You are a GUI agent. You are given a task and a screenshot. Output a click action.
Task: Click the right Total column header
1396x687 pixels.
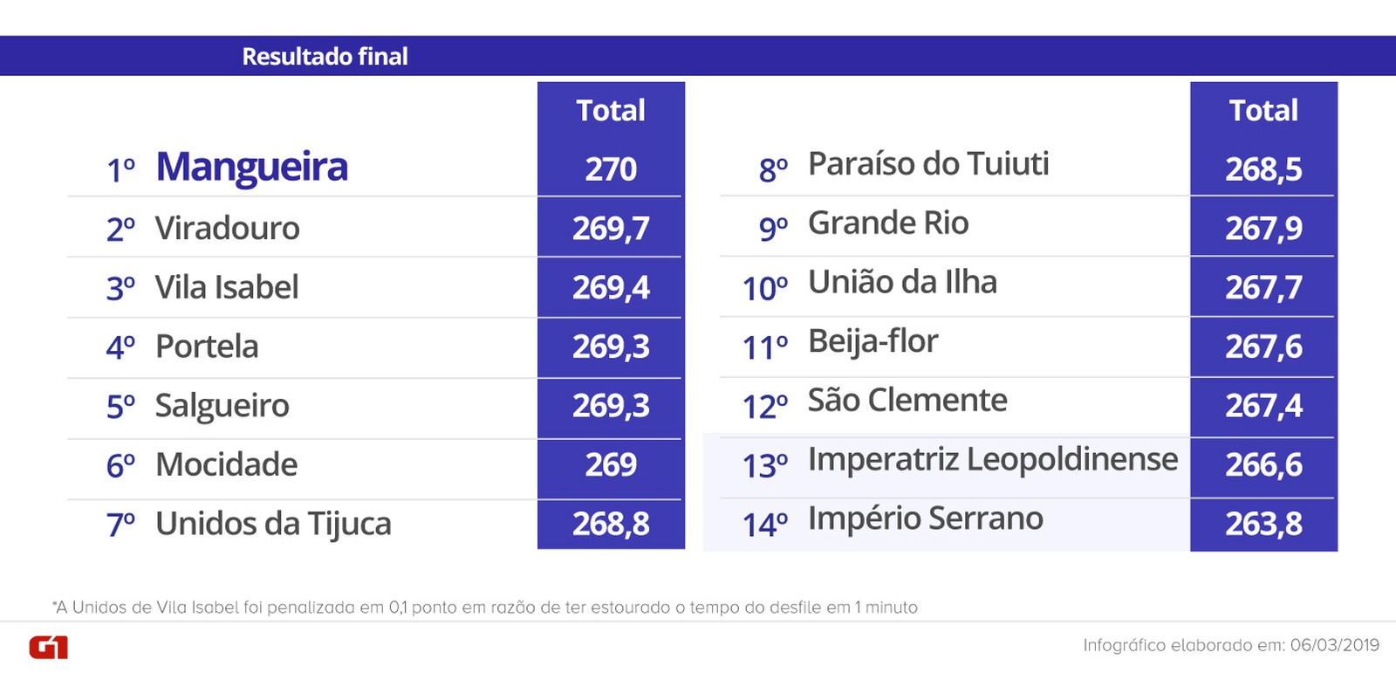(x=1263, y=111)
